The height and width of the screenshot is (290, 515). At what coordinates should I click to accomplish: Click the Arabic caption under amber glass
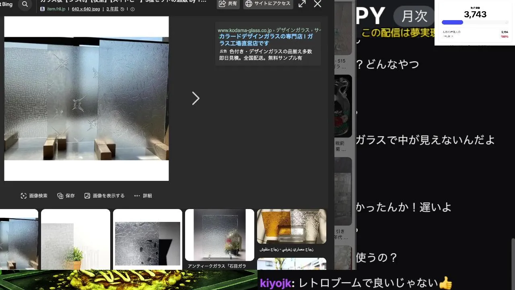pos(286,249)
